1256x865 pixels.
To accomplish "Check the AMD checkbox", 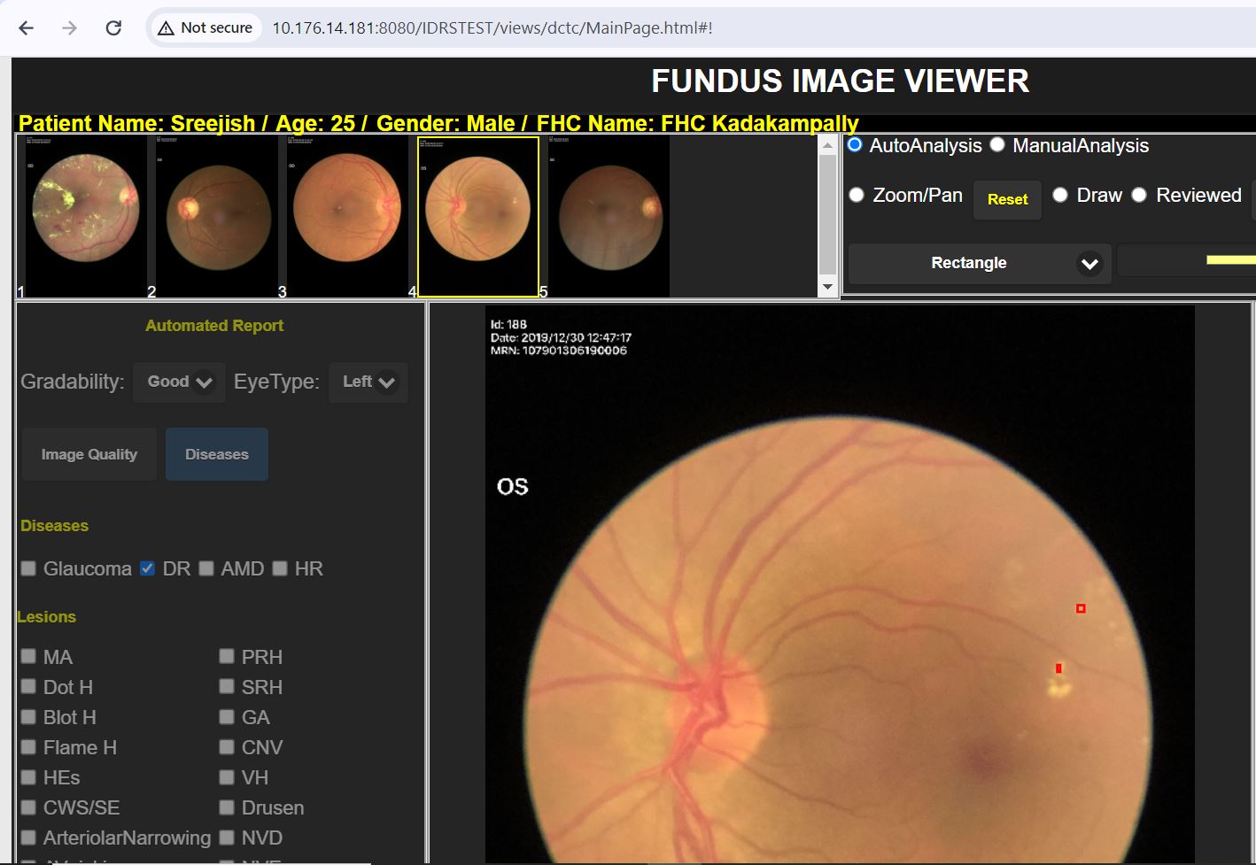I will (206, 568).
